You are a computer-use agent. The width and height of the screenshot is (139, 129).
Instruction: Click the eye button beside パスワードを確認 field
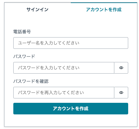pos(121,93)
